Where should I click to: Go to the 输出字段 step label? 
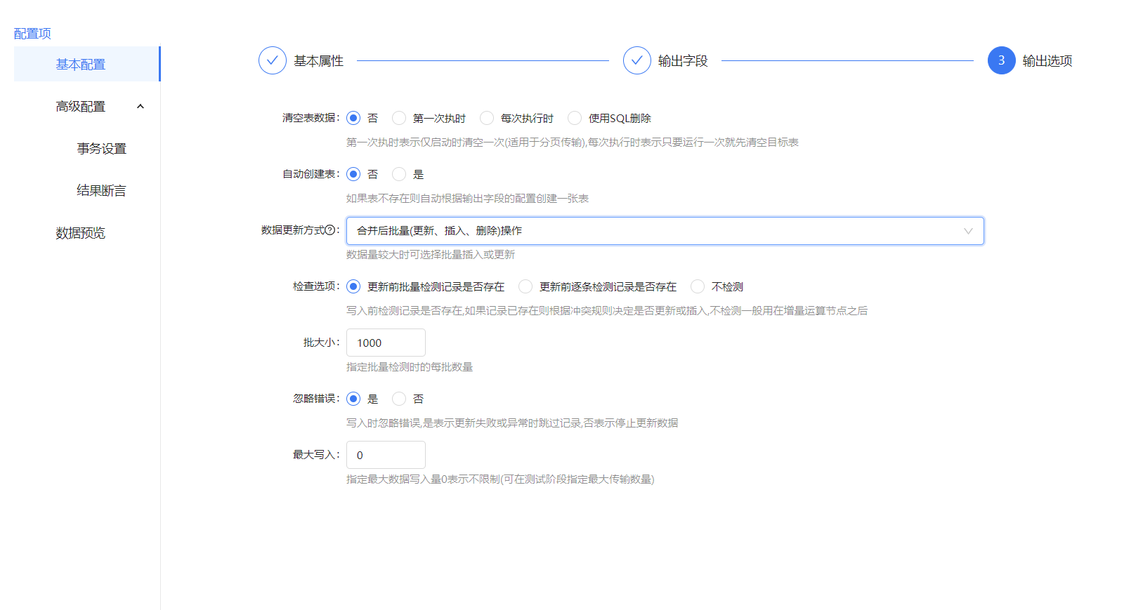coord(683,61)
